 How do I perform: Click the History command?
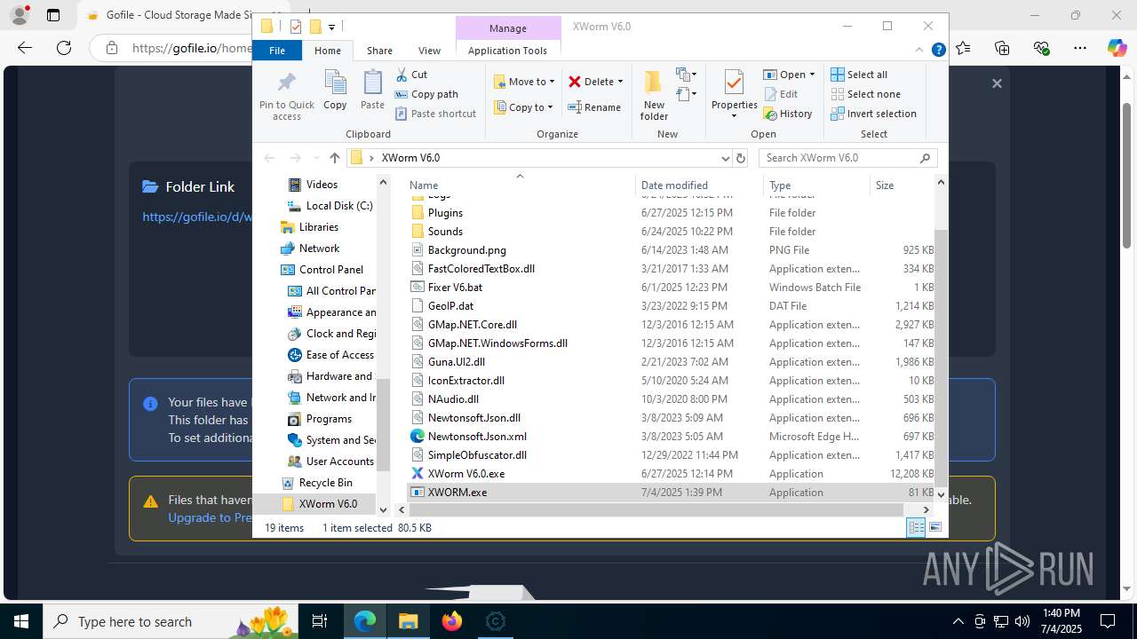tap(788, 114)
